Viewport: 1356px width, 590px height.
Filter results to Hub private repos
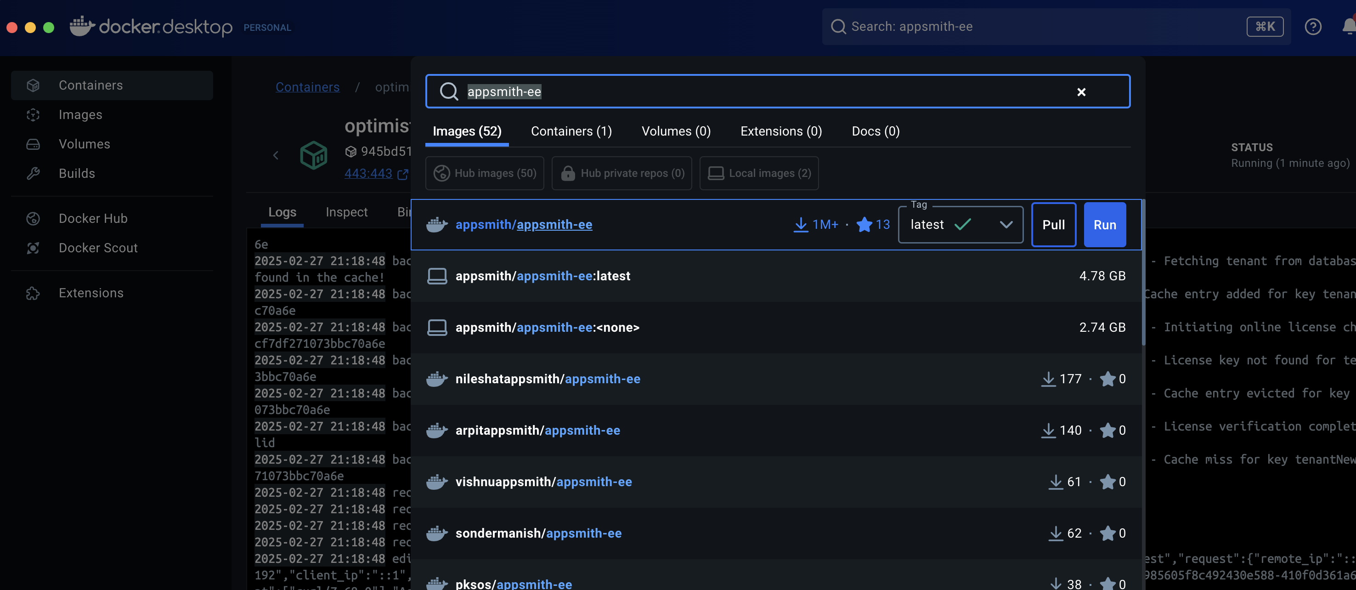[x=621, y=173]
